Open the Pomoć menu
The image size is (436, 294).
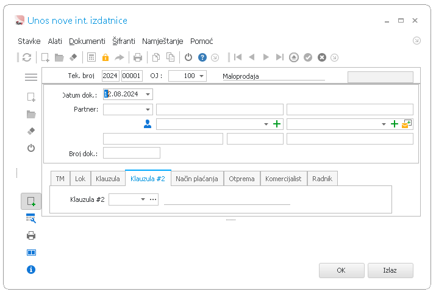[202, 41]
